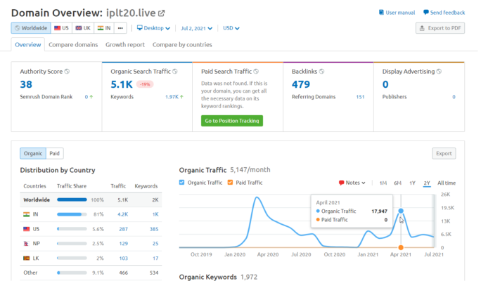Expand the Notes dropdown

tap(352, 183)
